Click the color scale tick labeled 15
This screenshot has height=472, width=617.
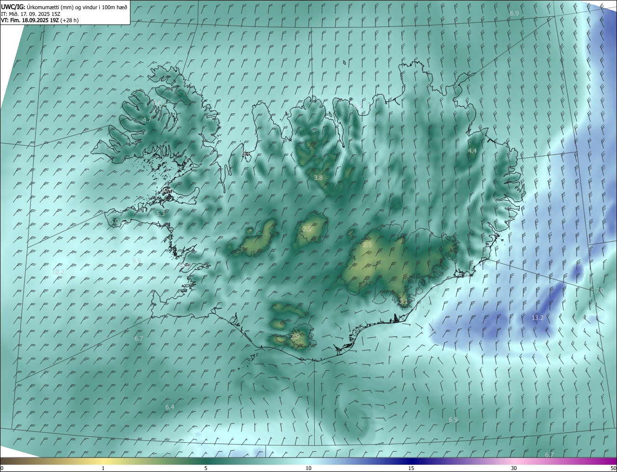(x=411, y=468)
